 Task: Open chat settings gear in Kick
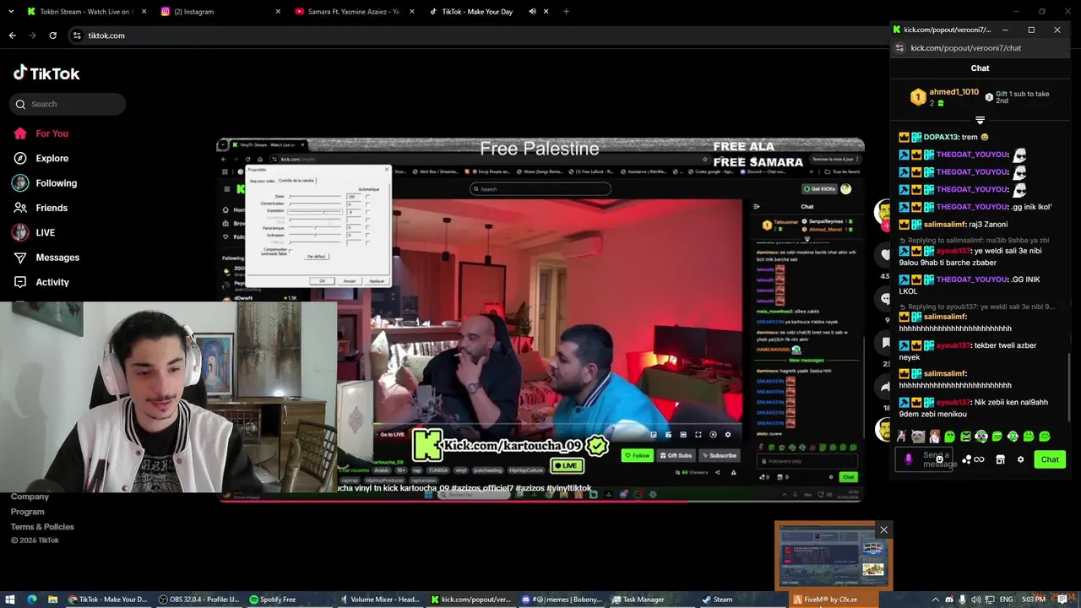coord(1020,459)
